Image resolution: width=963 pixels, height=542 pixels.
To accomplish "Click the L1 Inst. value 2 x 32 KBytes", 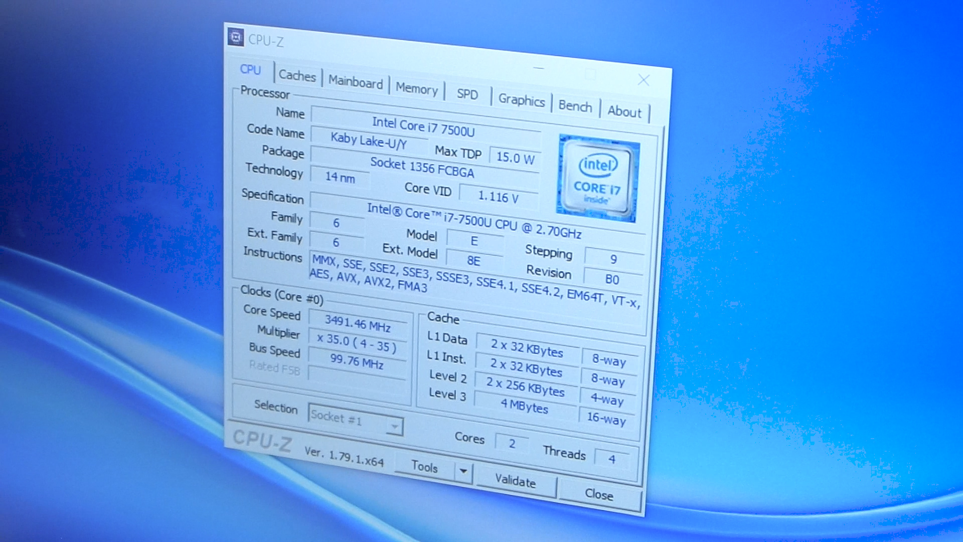I will pyautogui.click(x=527, y=367).
